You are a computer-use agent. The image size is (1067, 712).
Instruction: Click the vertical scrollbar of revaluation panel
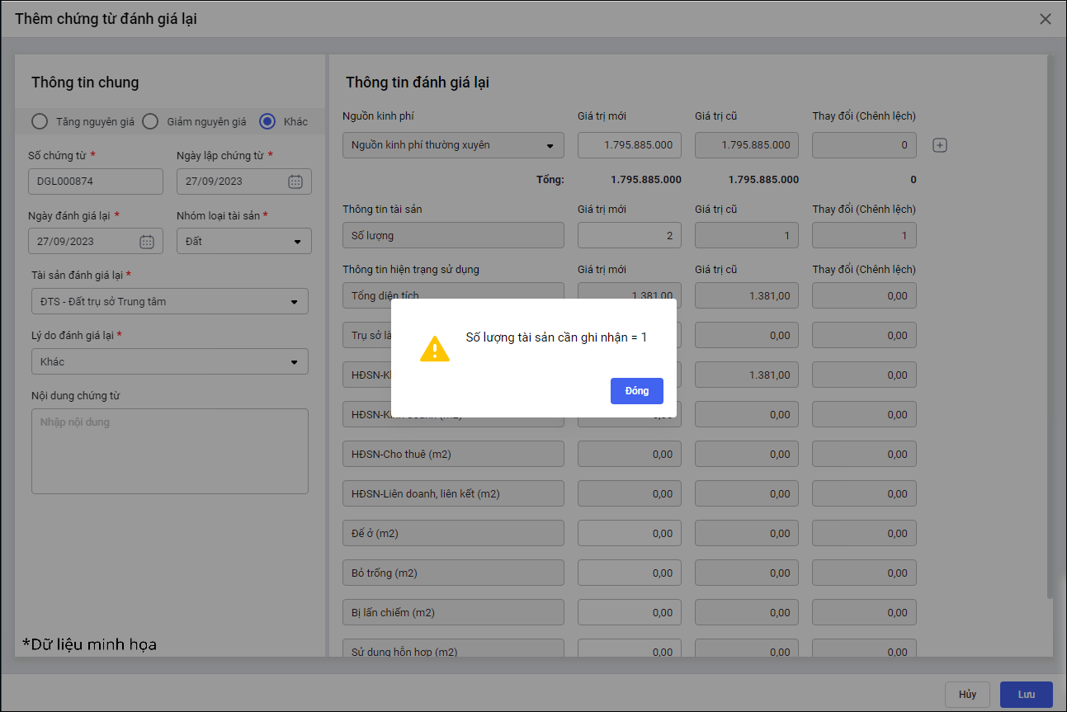point(1049,330)
